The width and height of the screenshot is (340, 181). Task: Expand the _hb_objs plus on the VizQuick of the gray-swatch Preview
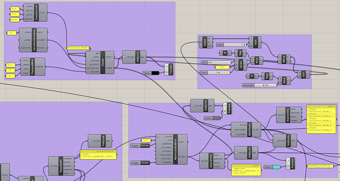[192, 106]
